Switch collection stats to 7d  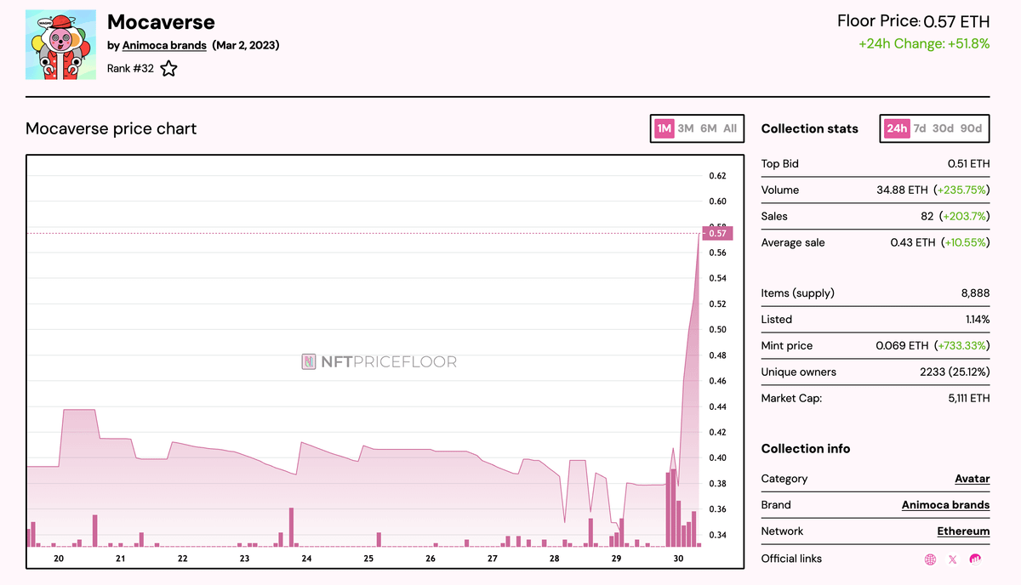pos(920,128)
